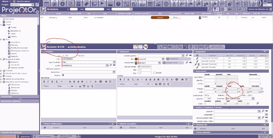
Task: Check the 'annulé' checkbox
Action: coord(154,73)
